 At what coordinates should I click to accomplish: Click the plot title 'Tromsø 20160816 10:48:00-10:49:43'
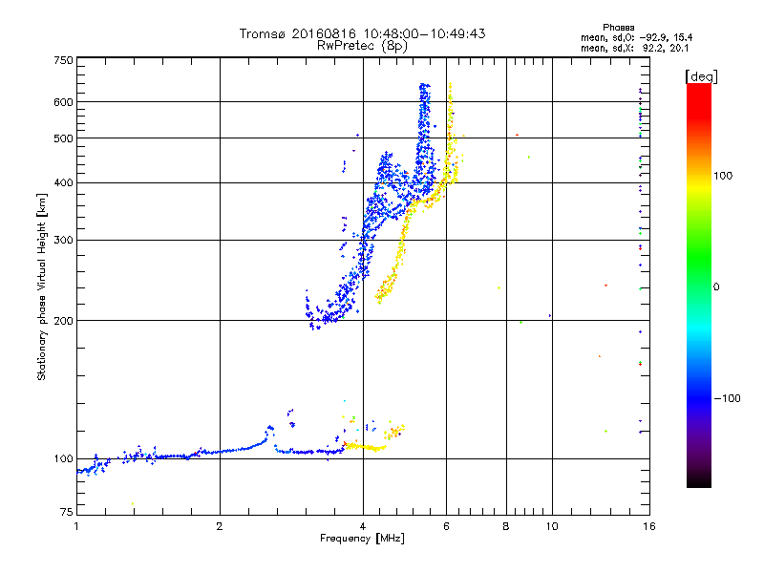[x=362, y=33]
